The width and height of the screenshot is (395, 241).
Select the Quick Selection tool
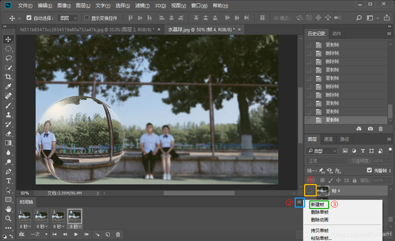[8, 68]
